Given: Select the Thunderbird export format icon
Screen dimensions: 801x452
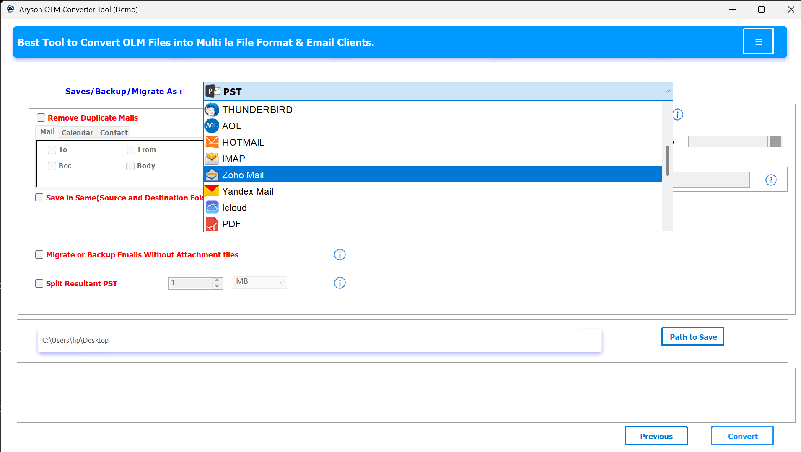Looking at the screenshot, I should 212,109.
